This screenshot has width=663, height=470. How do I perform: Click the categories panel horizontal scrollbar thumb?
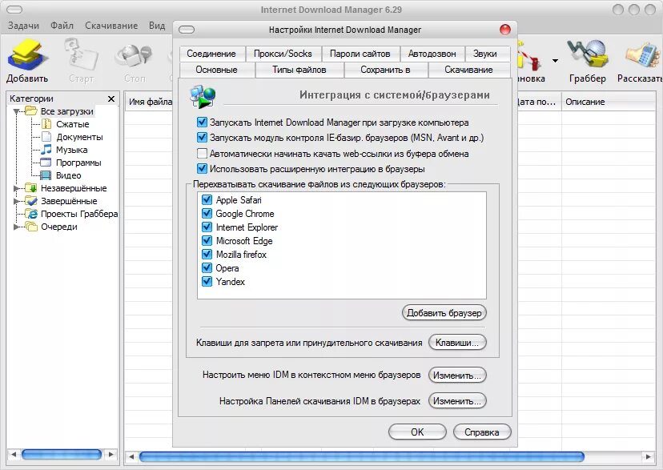pyautogui.click(x=62, y=455)
